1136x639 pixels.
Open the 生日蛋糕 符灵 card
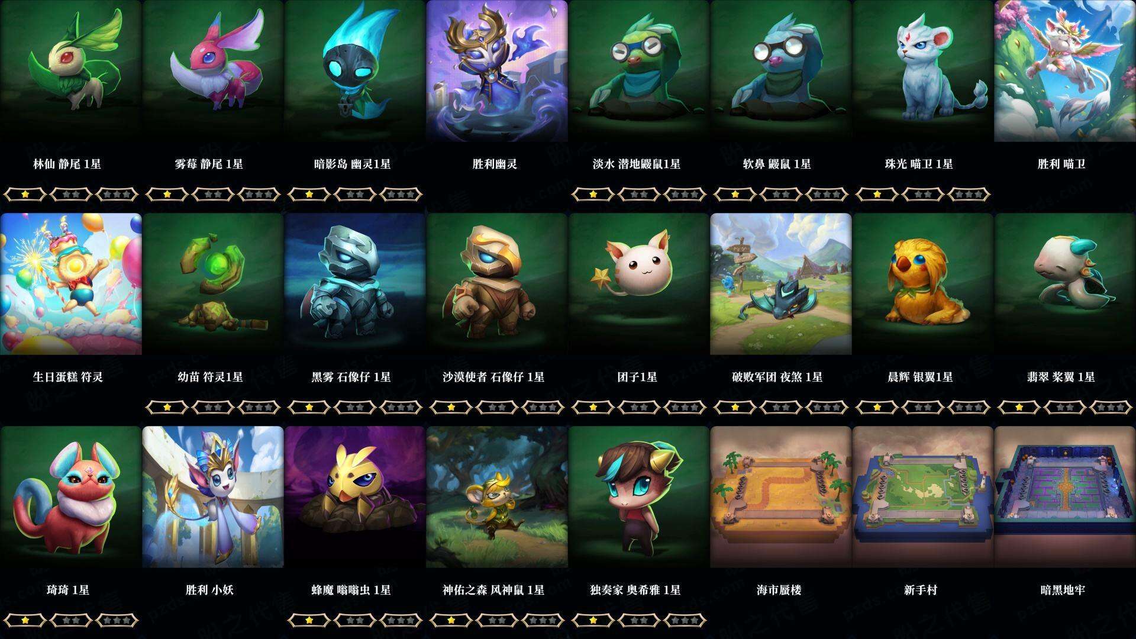click(71, 284)
